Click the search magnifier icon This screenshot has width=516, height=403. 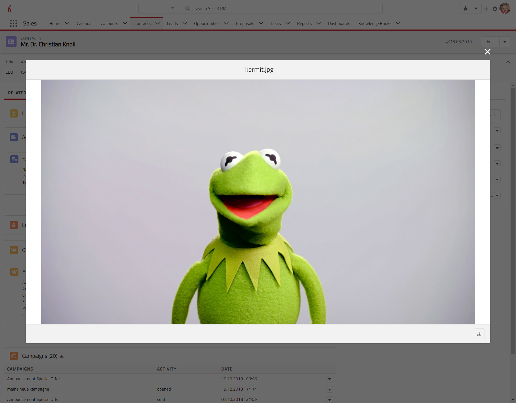pos(187,8)
